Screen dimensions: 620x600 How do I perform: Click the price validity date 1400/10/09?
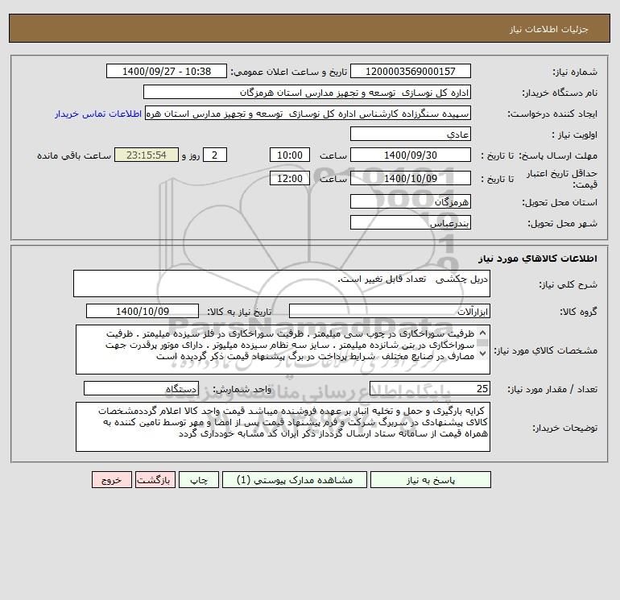(411, 178)
